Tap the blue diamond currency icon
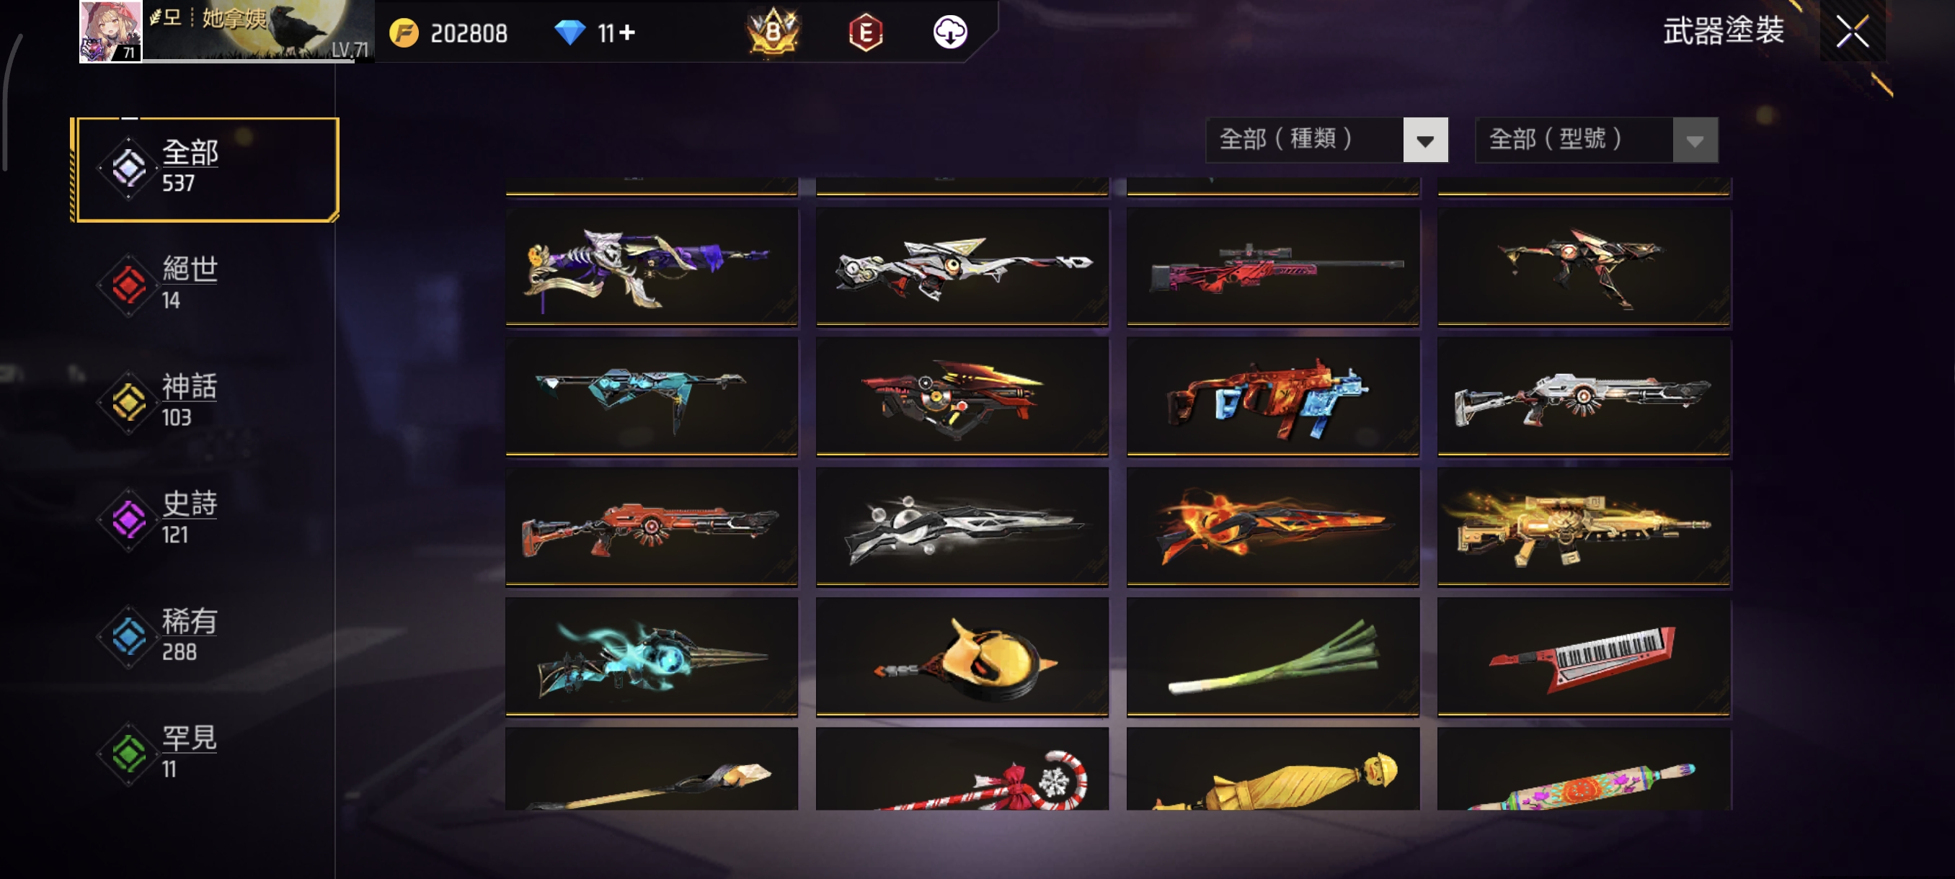 [x=569, y=32]
